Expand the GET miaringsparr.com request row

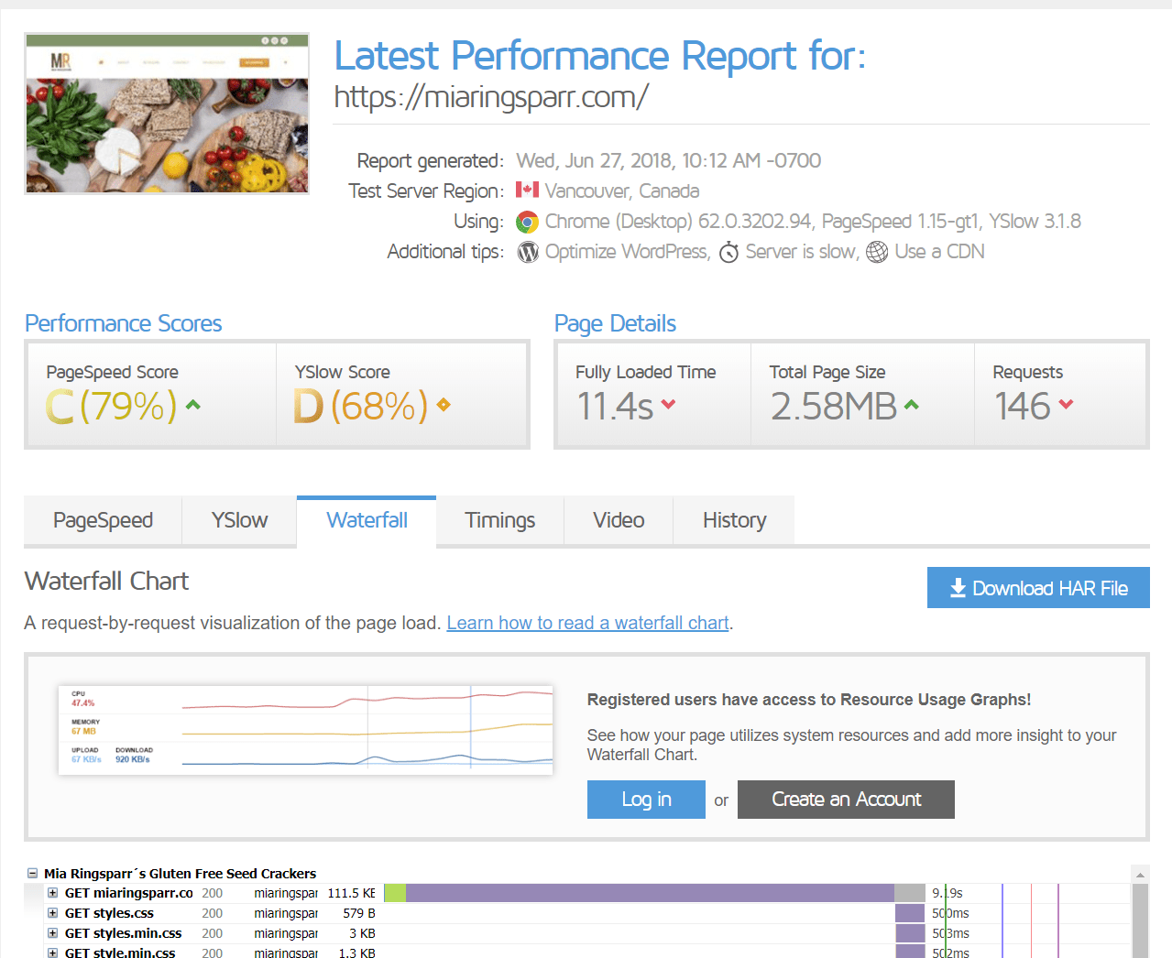53,893
